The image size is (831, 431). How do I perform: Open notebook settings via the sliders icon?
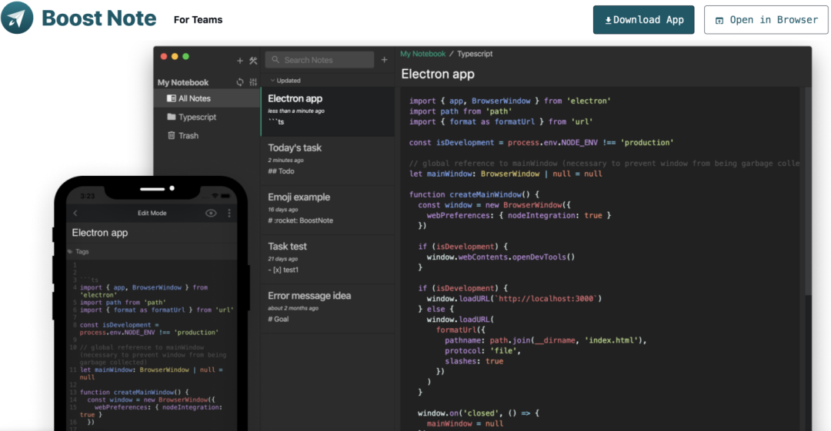(x=253, y=82)
